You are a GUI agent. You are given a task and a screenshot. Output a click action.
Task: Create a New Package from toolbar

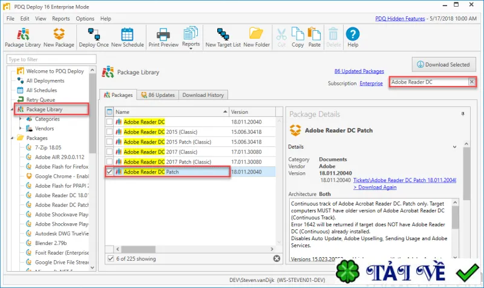click(59, 38)
